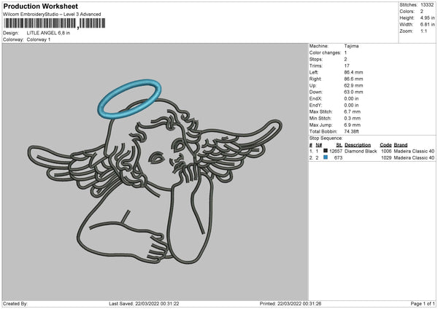Click Madeira Classic 40 in the Diamond Black row
The height and width of the screenshot is (309, 438).
pyautogui.click(x=414, y=152)
